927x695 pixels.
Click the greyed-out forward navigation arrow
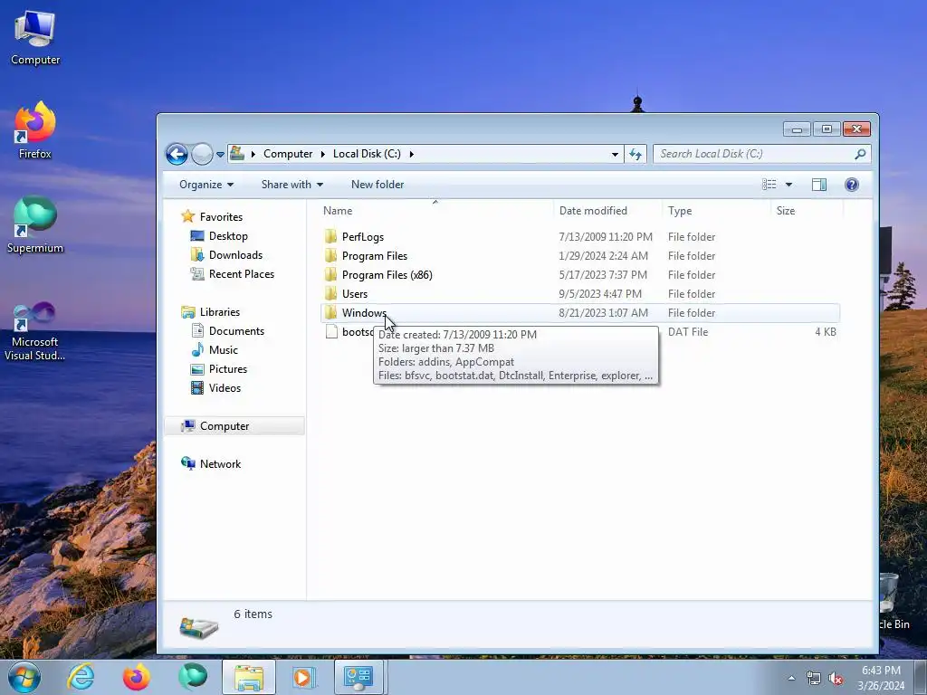coord(202,154)
